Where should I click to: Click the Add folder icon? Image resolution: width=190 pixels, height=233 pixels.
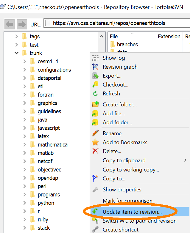[x=95, y=122]
